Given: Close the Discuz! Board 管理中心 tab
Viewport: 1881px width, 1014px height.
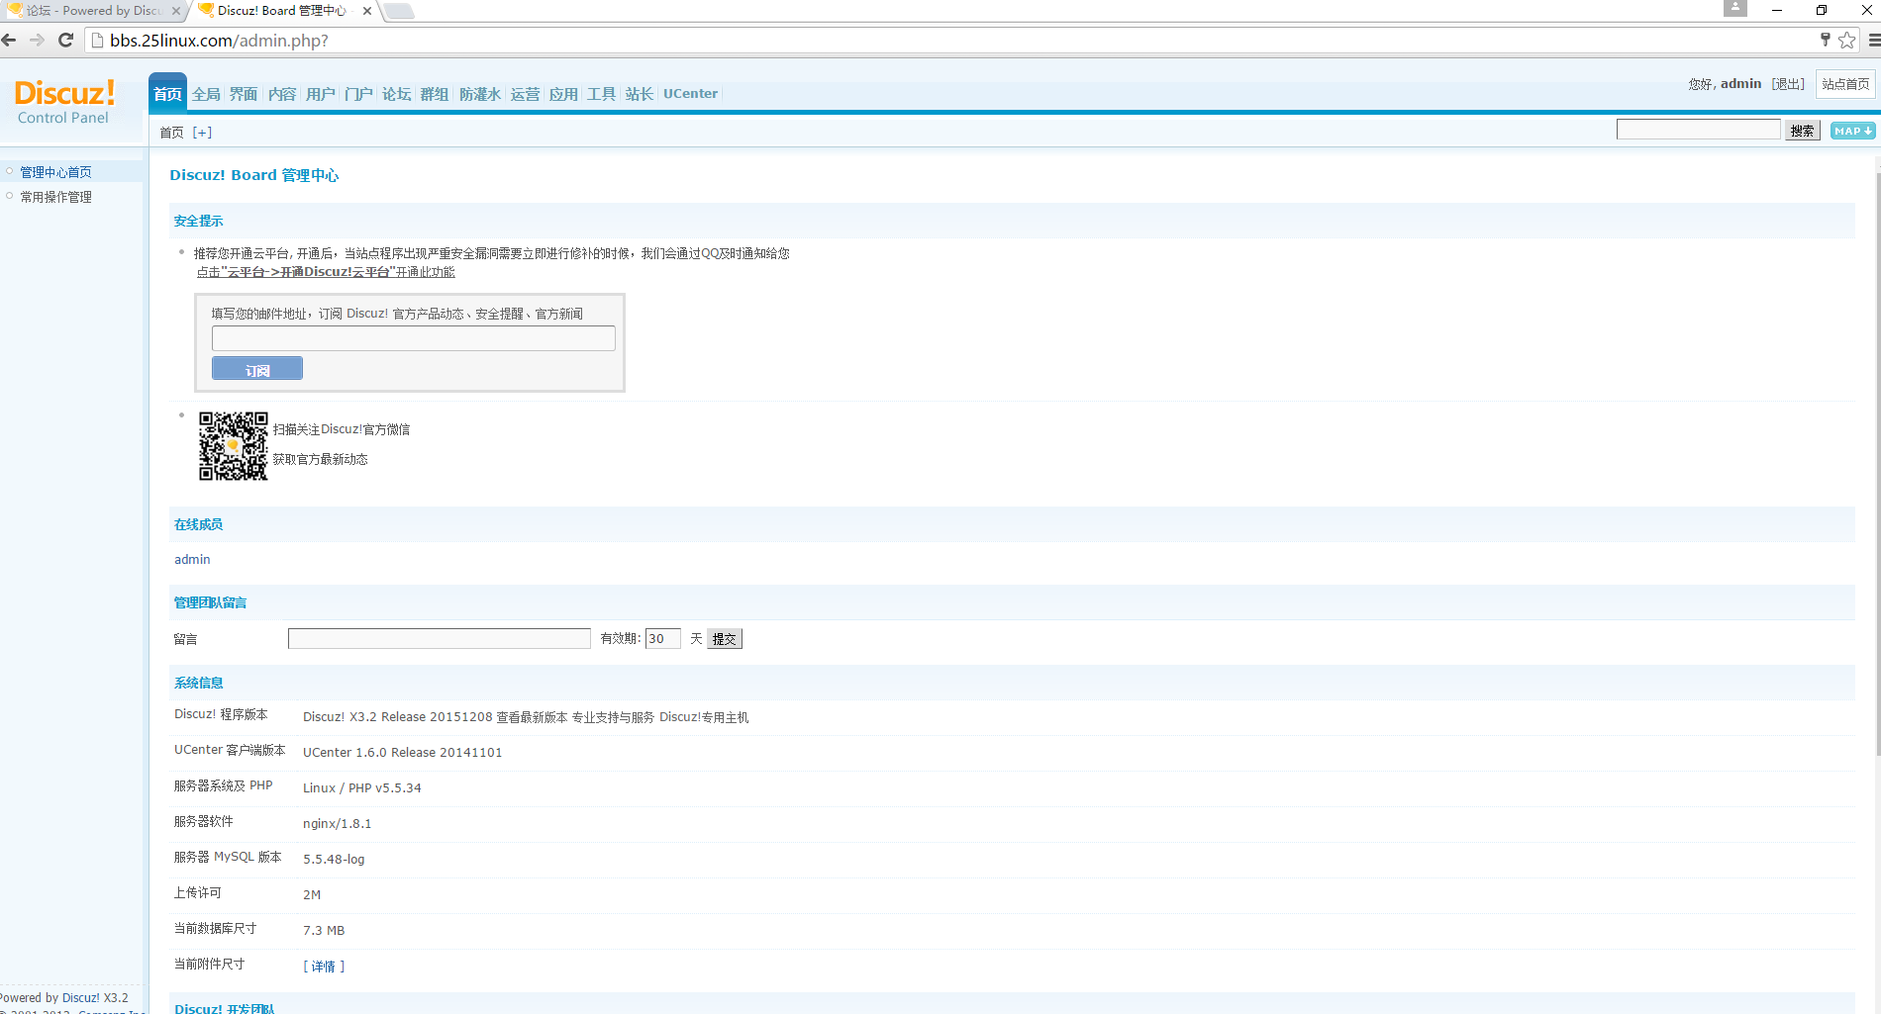Looking at the screenshot, I should point(367,11).
